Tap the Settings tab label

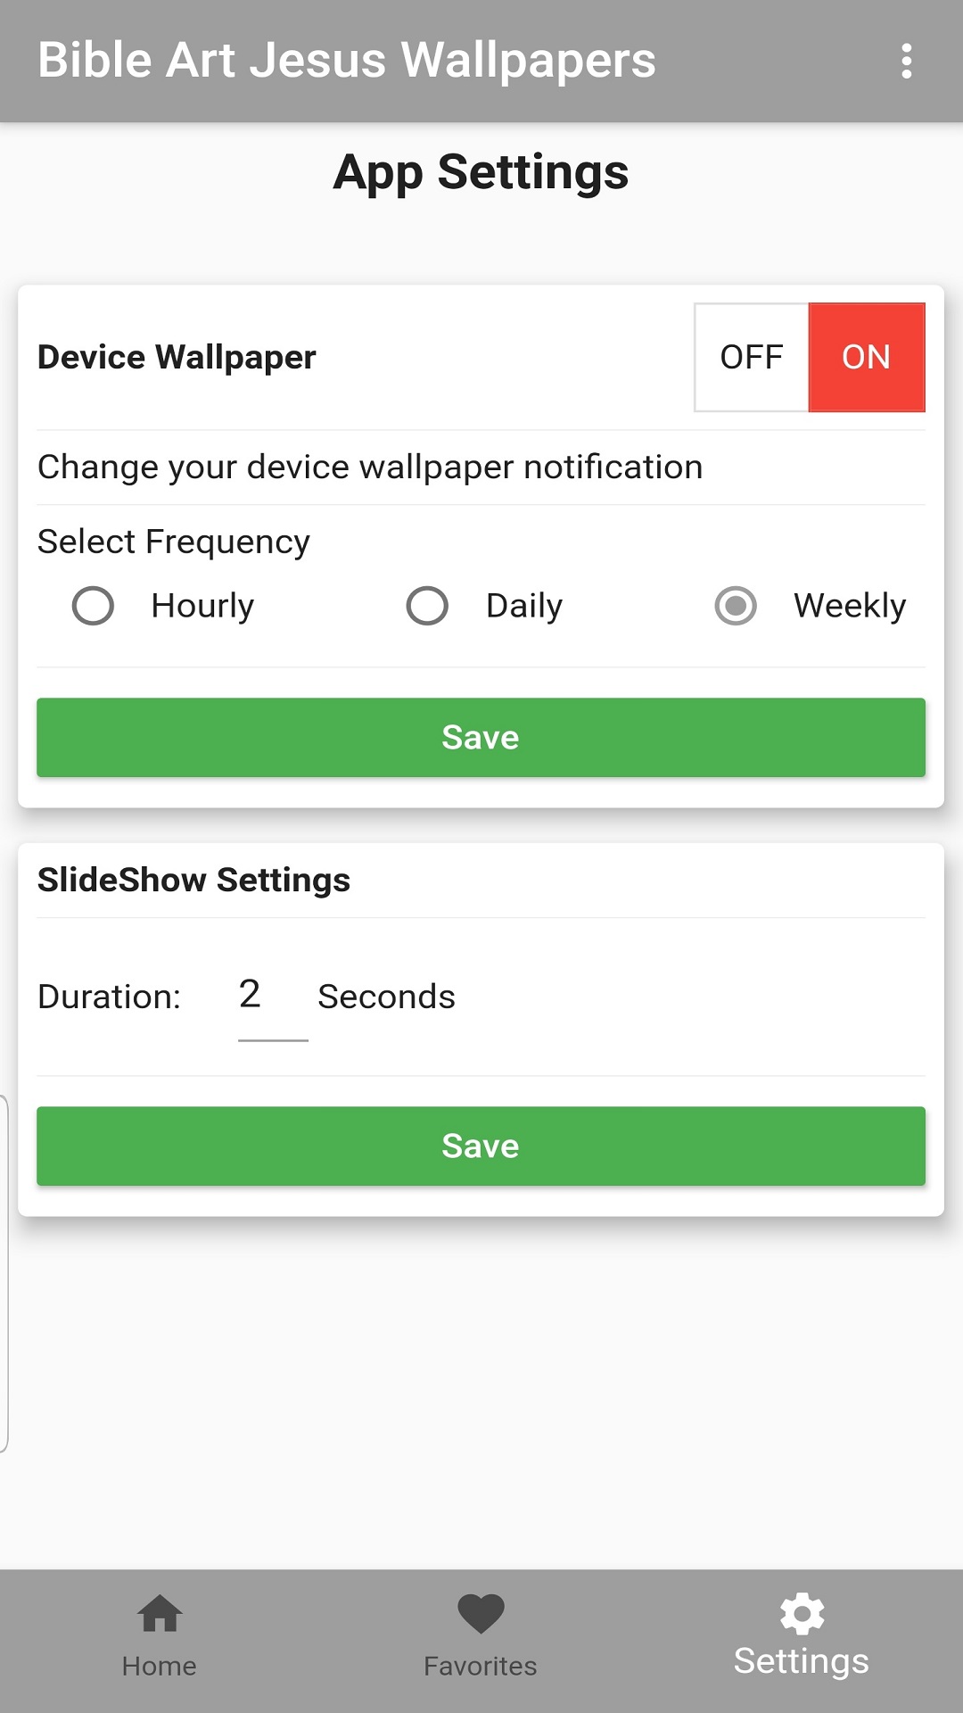pos(802,1662)
